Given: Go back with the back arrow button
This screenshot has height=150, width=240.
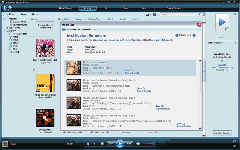Looking at the screenshot, I should click(x=5, y=8).
